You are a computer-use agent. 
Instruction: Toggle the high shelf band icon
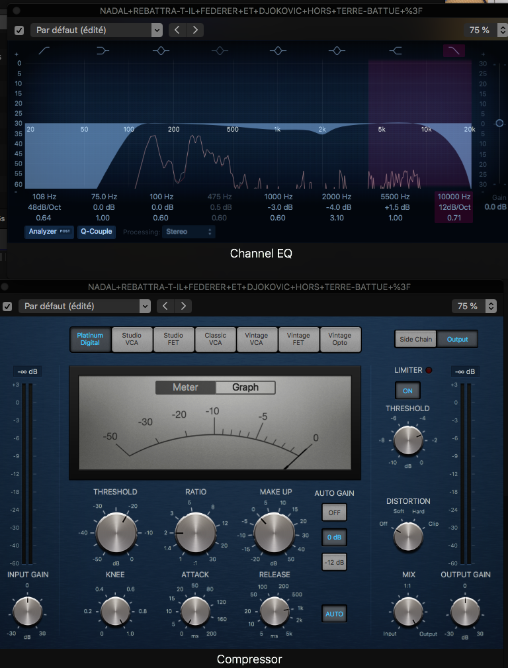[x=396, y=51]
